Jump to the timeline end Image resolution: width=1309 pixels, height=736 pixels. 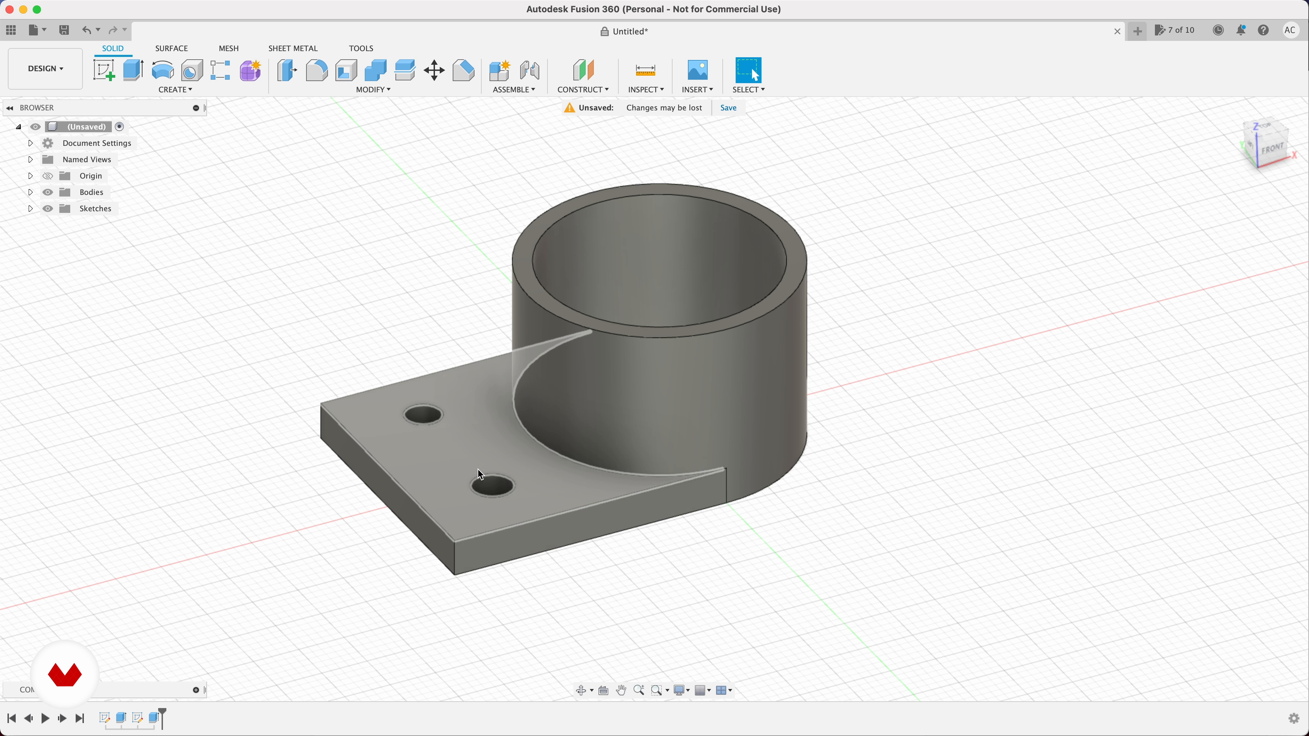(80, 718)
